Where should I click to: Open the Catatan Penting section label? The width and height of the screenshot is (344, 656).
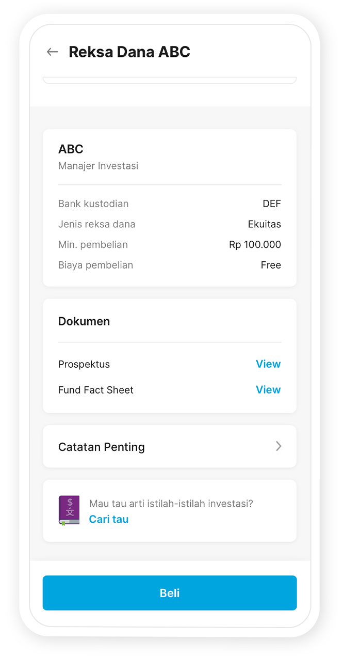[102, 447]
